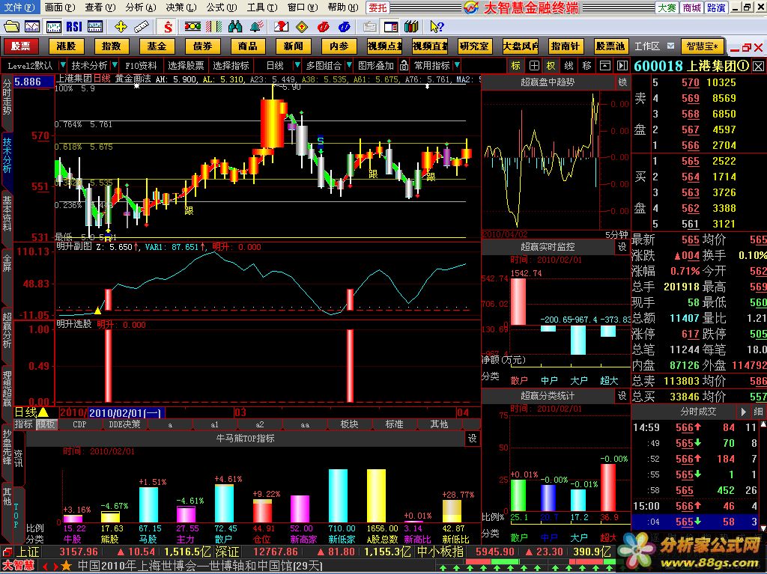Click the 指南针 button
Screen dimensions: 767x574
[565, 46]
